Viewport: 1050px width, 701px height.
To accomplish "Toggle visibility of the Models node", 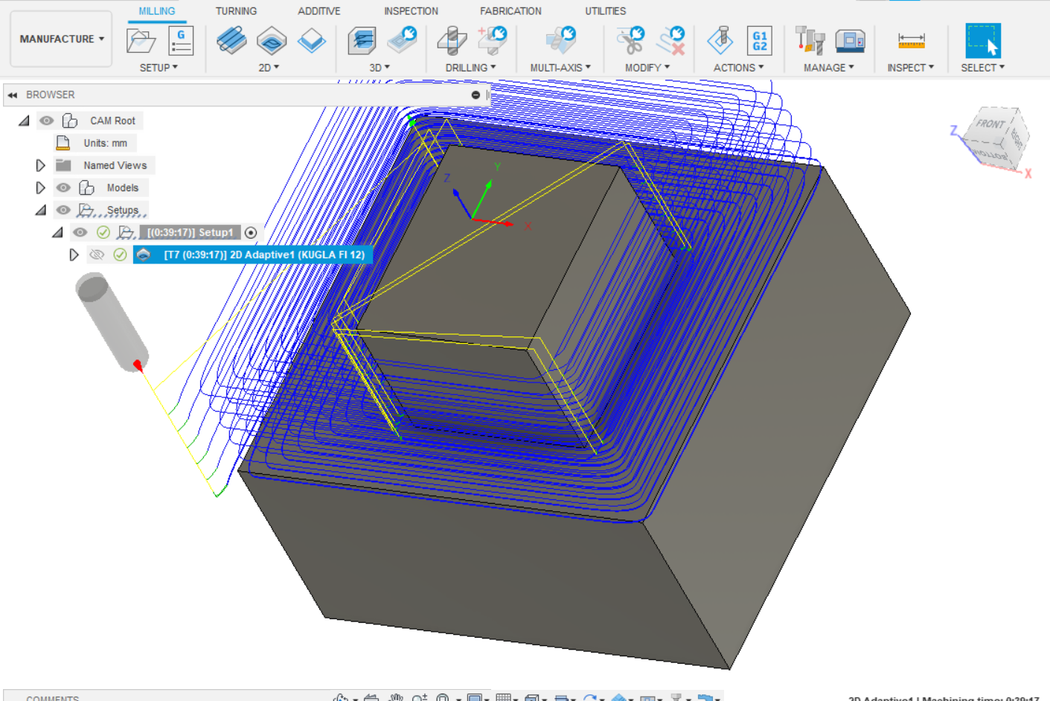I will tap(63, 188).
